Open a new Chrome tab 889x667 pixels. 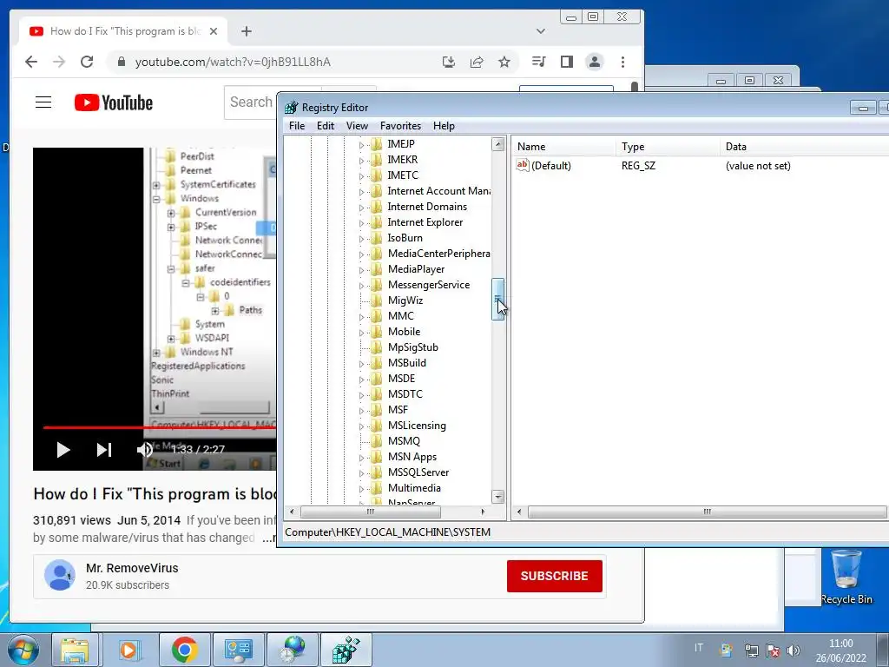(246, 31)
